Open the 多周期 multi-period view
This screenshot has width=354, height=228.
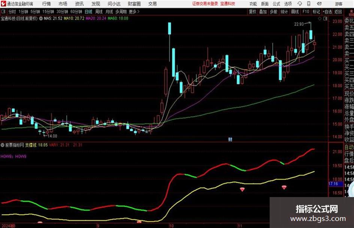click(x=121, y=12)
